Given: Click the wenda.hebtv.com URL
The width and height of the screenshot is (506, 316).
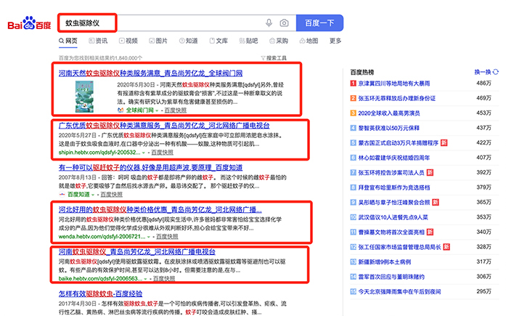Looking at the screenshot, I should pos(102,237).
